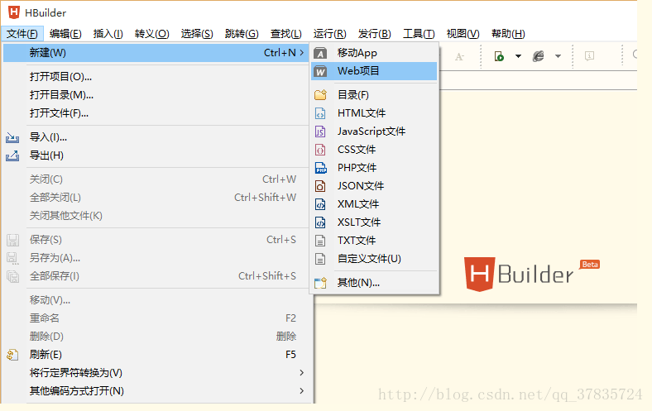Image resolution: width=652 pixels, height=411 pixels.
Task: Click the 刷新 refresh icon
Action: [x=12, y=355]
